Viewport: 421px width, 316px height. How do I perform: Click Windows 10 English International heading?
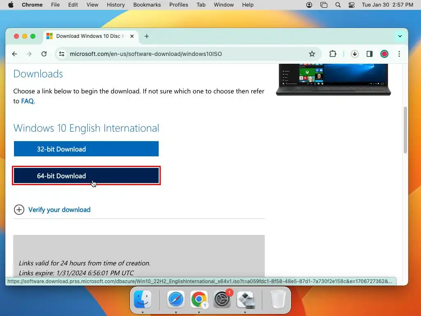click(x=86, y=128)
